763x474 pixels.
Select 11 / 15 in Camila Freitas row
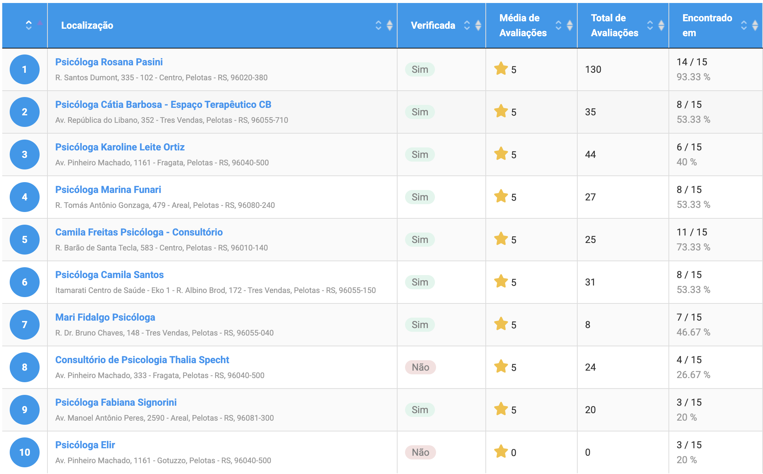point(692,232)
